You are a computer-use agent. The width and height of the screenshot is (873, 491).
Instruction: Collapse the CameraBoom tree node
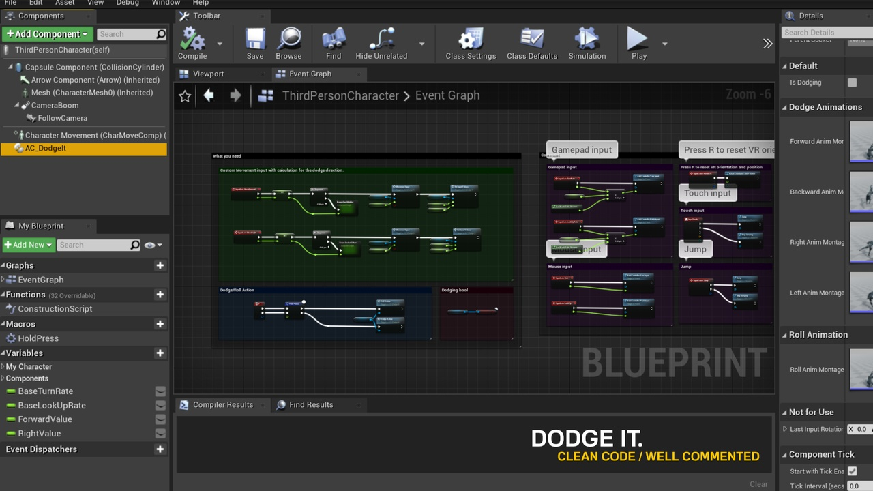tap(17, 105)
